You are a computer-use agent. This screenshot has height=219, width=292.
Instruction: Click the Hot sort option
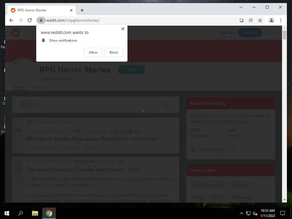coord(30,104)
